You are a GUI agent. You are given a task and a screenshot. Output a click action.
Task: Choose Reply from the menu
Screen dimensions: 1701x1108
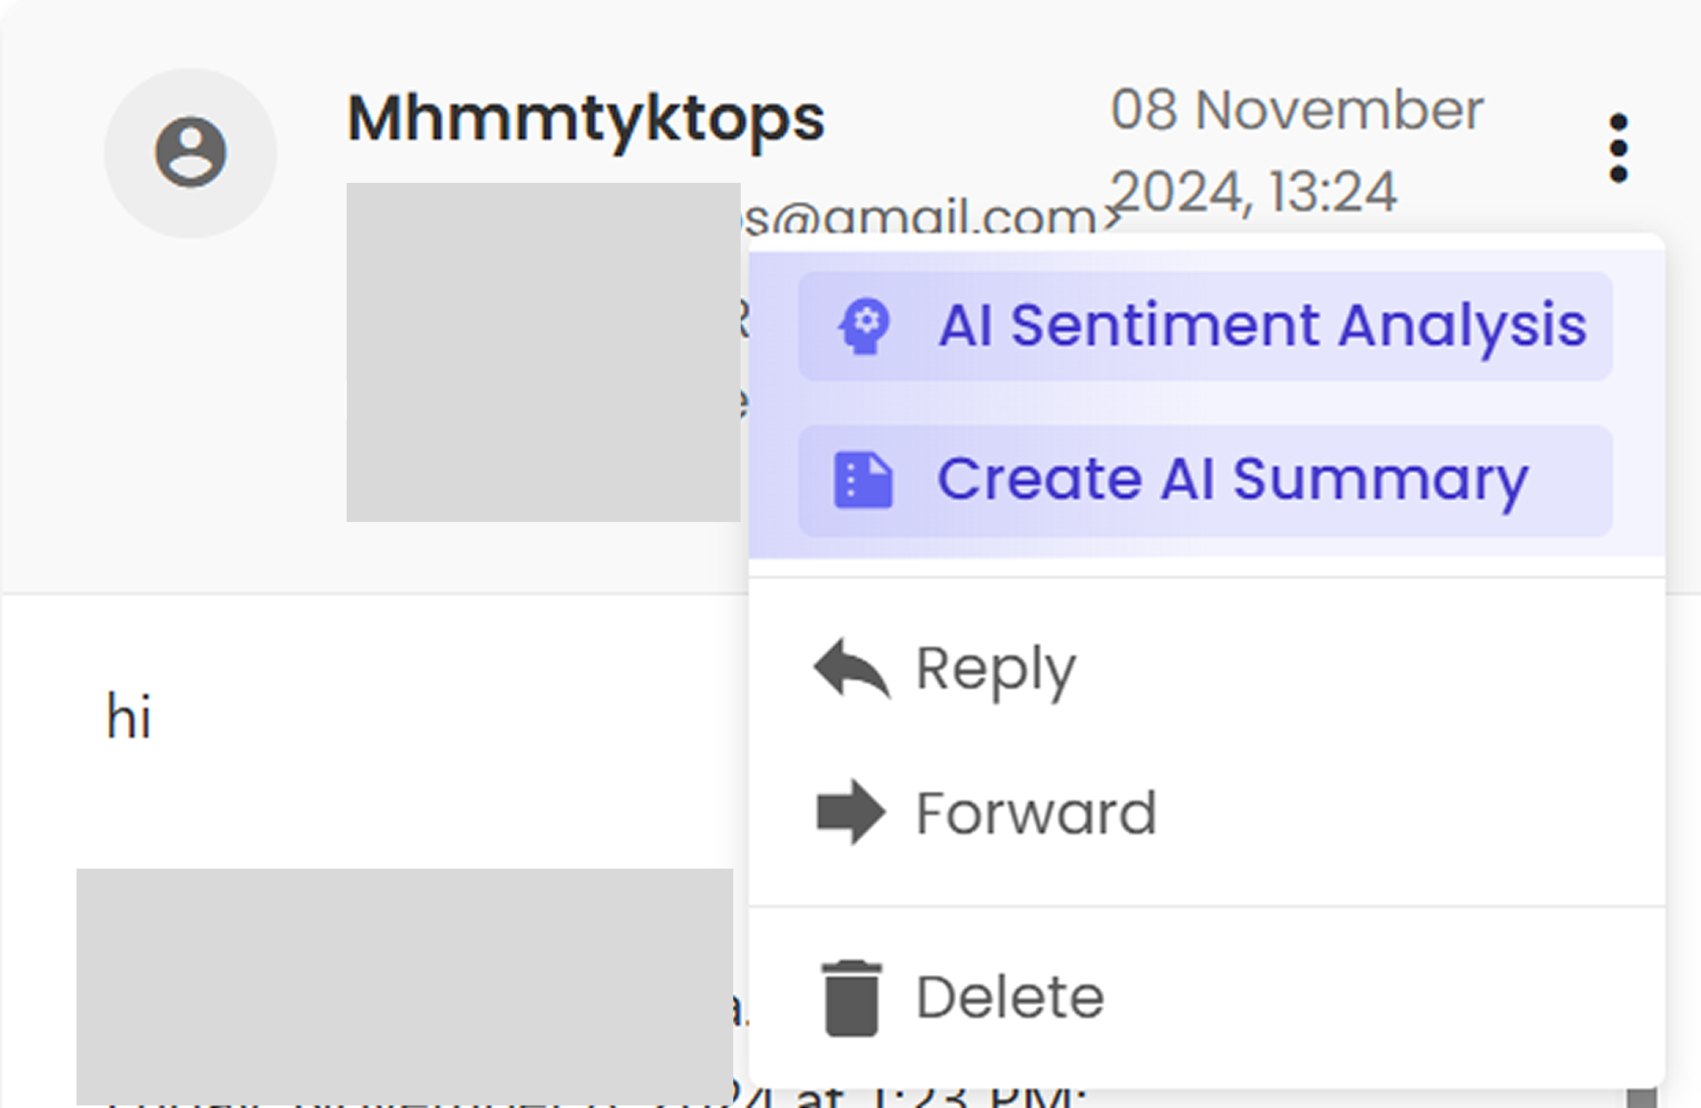point(1205,668)
